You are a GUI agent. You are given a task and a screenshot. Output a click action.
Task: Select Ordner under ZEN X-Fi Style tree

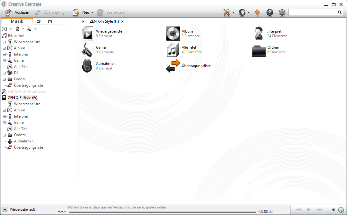(20, 135)
